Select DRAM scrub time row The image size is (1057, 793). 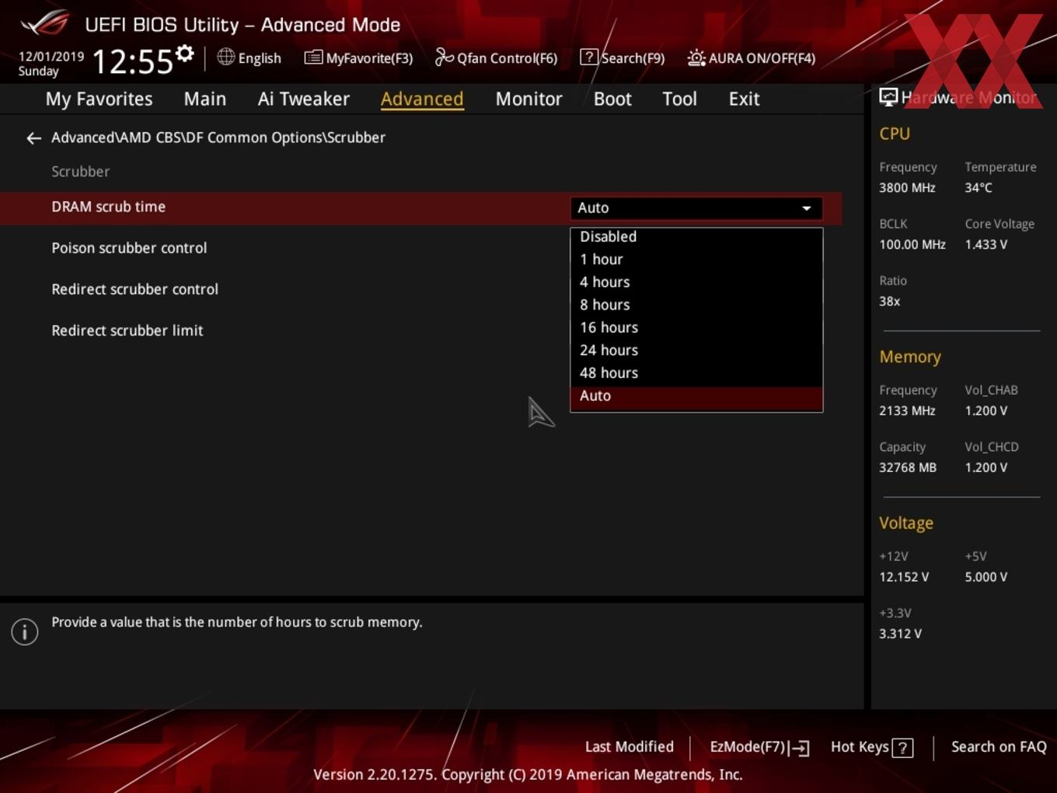420,208
